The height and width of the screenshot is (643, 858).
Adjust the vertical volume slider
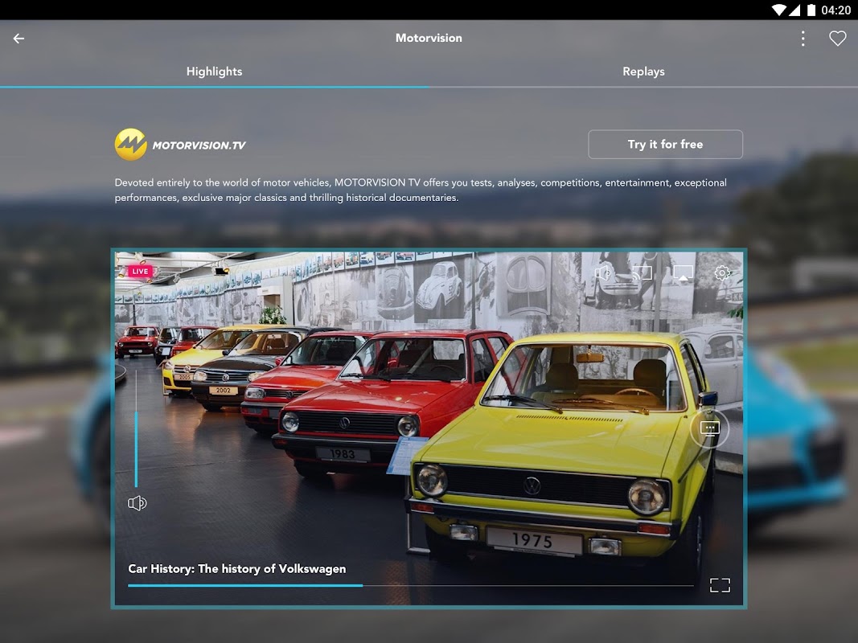point(136,428)
